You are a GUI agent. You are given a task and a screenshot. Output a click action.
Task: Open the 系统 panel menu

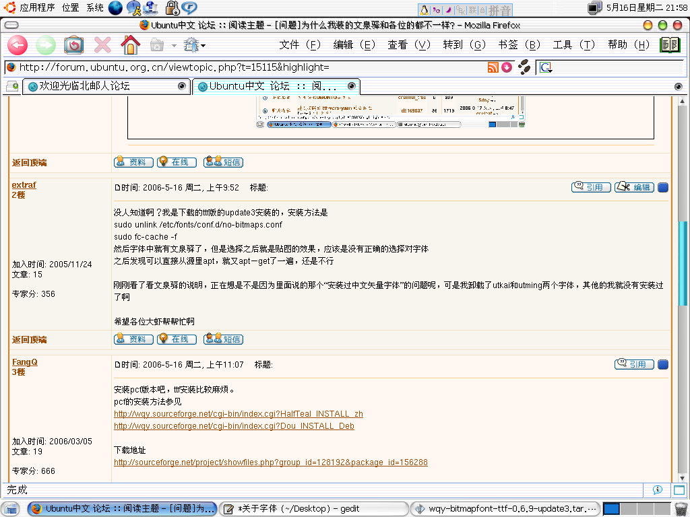click(x=94, y=7)
